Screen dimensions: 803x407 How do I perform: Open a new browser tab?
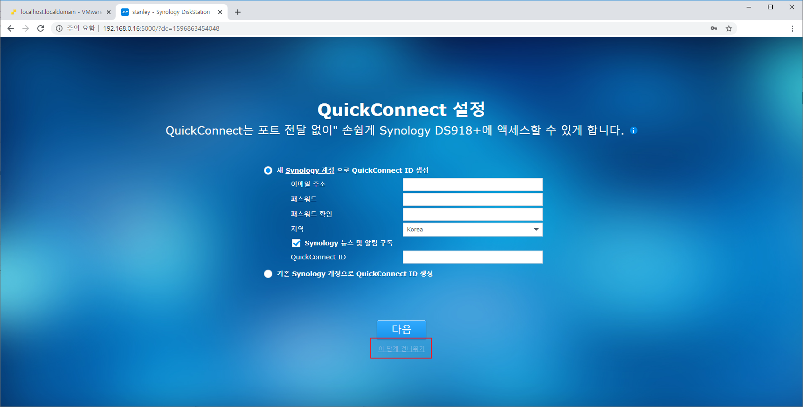pos(238,12)
